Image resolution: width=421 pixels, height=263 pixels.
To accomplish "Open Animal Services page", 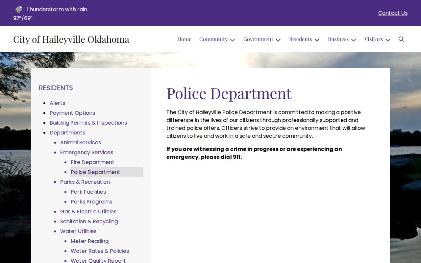I will pos(81,142).
